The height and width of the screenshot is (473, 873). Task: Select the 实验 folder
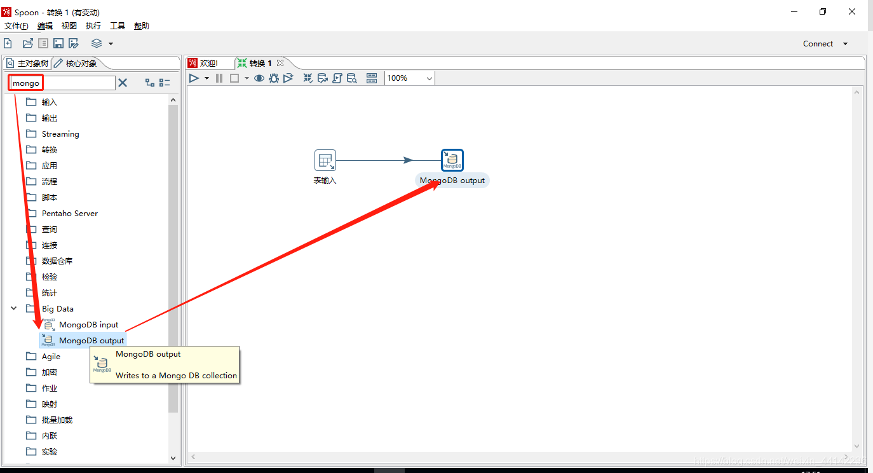pos(41,451)
